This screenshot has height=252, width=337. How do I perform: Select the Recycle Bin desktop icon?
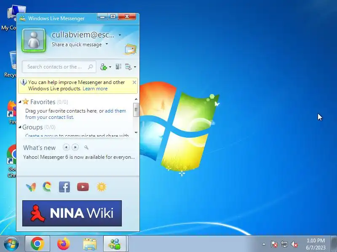coord(10,64)
